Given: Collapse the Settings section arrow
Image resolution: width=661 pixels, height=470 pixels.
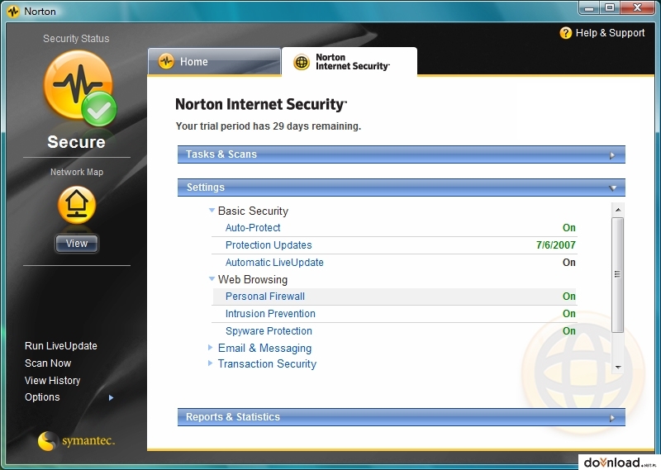Looking at the screenshot, I should click(x=613, y=188).
